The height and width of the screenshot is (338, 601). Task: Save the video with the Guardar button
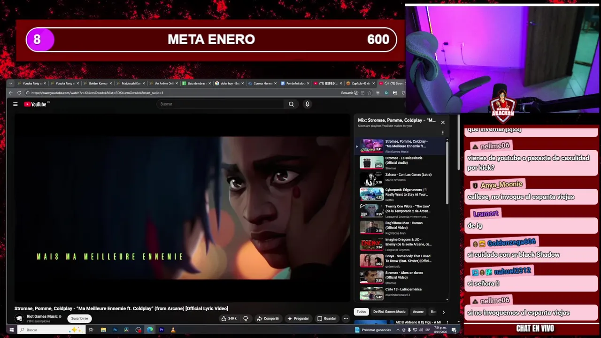(327, 318)
